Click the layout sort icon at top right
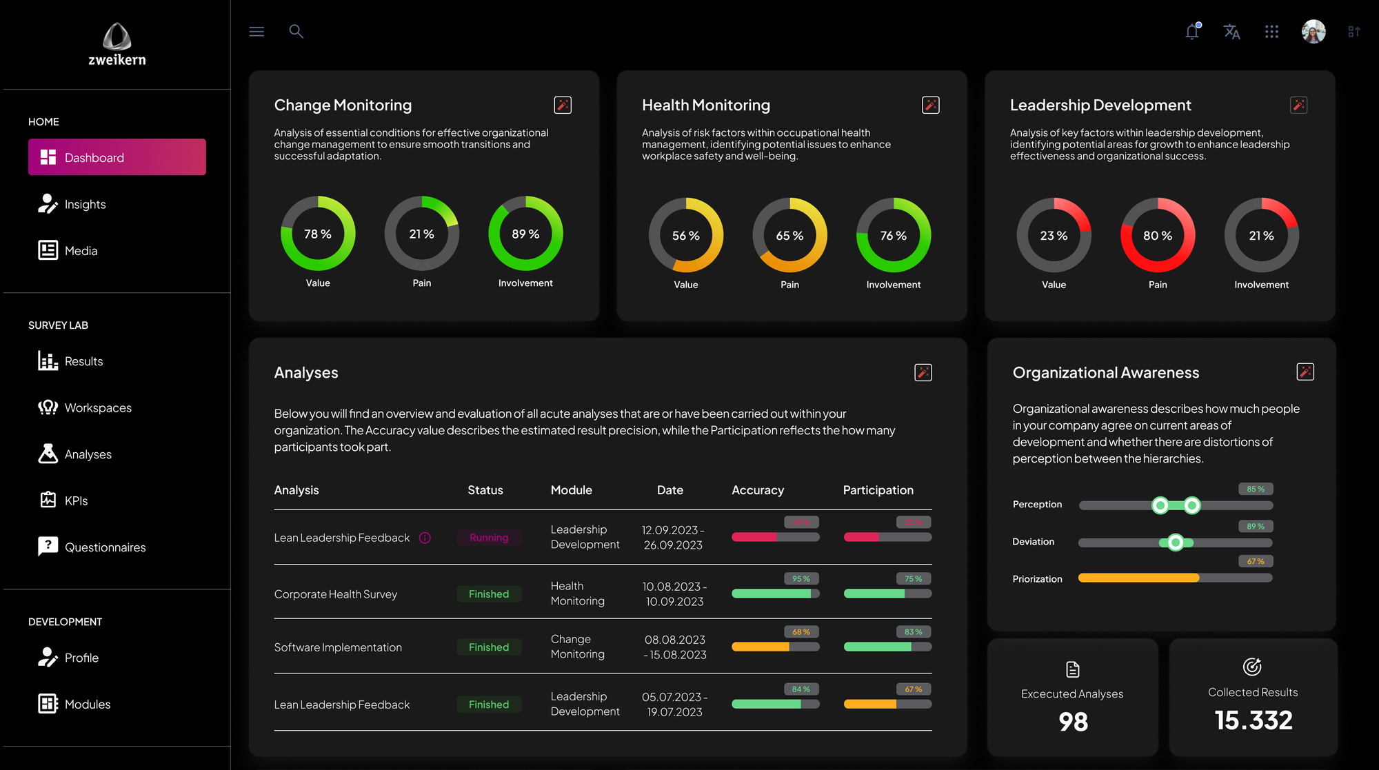This screenshot has width=1379, height=770. coord(1353,32)
